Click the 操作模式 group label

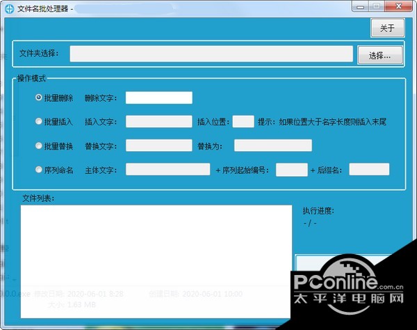click(31, 79)
